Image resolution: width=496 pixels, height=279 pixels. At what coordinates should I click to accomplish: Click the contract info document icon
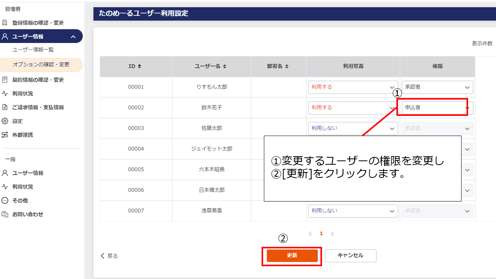click(x=5, y=80)
